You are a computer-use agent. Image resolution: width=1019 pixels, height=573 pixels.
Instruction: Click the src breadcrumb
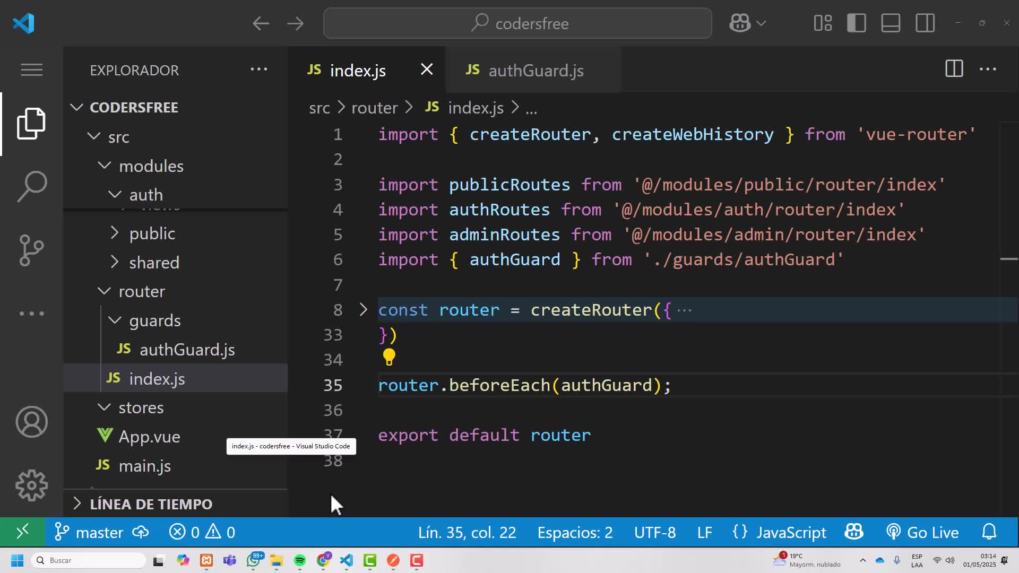pyautogui.click(x=319, y=108)
